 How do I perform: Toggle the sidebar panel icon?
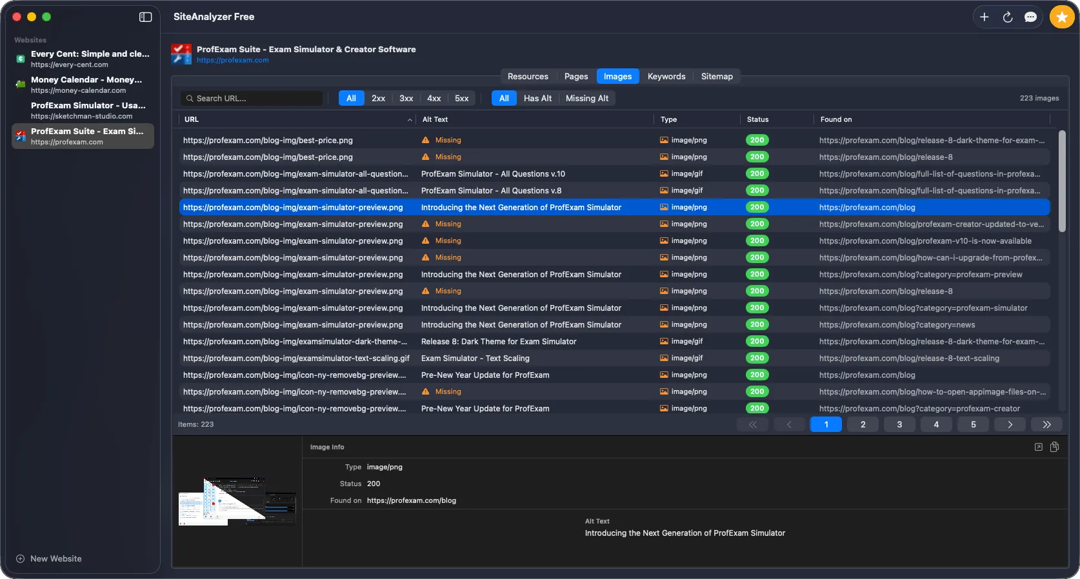145,17
